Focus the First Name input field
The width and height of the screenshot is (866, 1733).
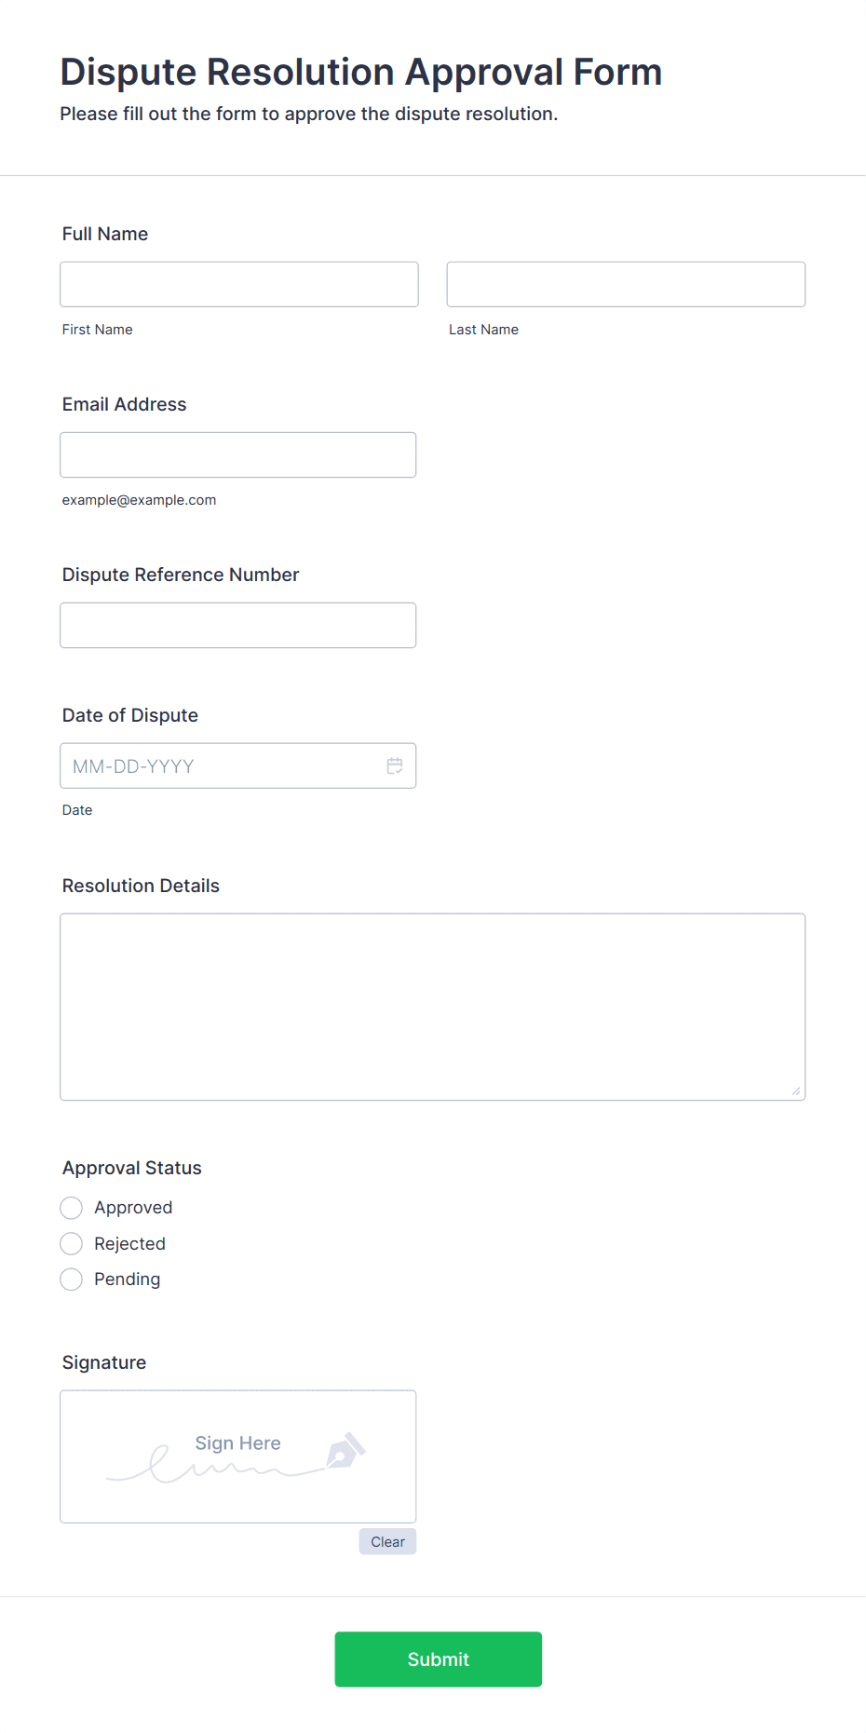coord(239,284)
